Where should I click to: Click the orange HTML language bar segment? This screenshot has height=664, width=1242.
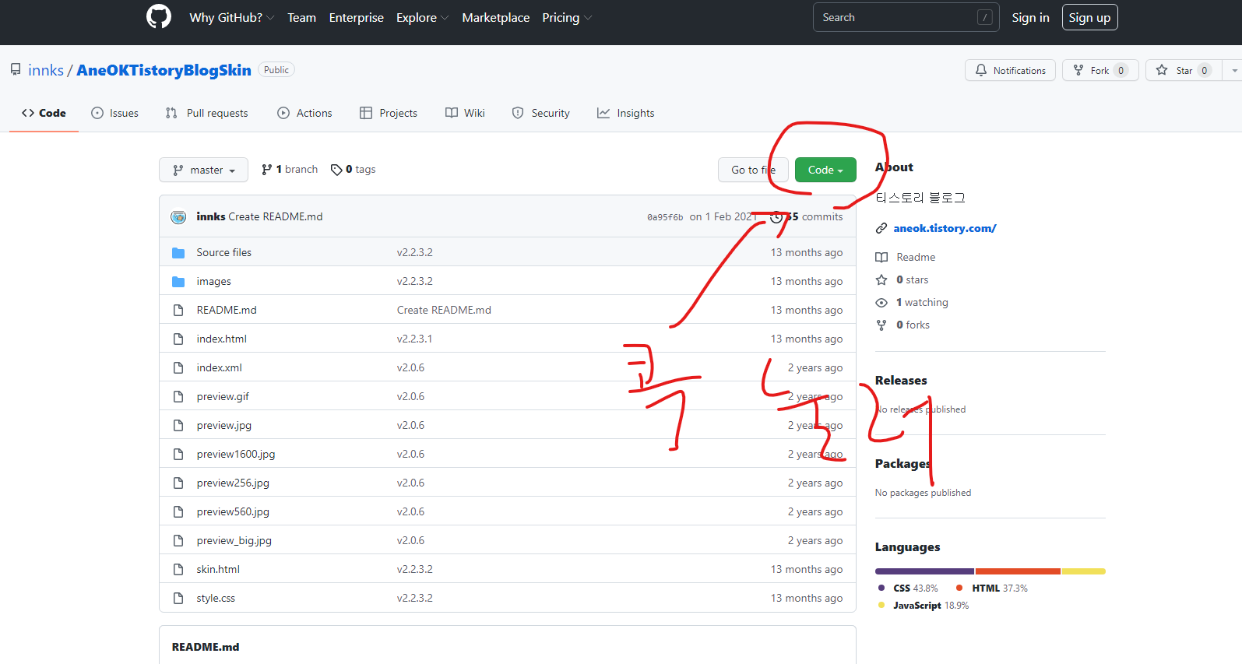coord(1018,571)
